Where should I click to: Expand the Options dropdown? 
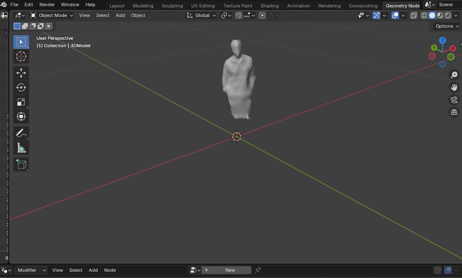point(447,26)
